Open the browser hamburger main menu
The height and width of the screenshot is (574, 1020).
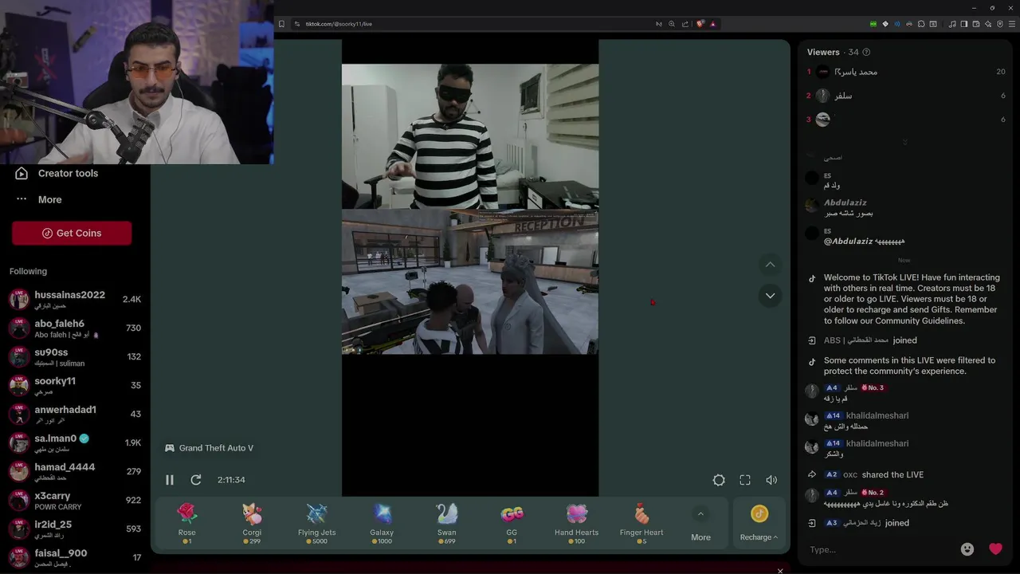[x=1012, y=24]
